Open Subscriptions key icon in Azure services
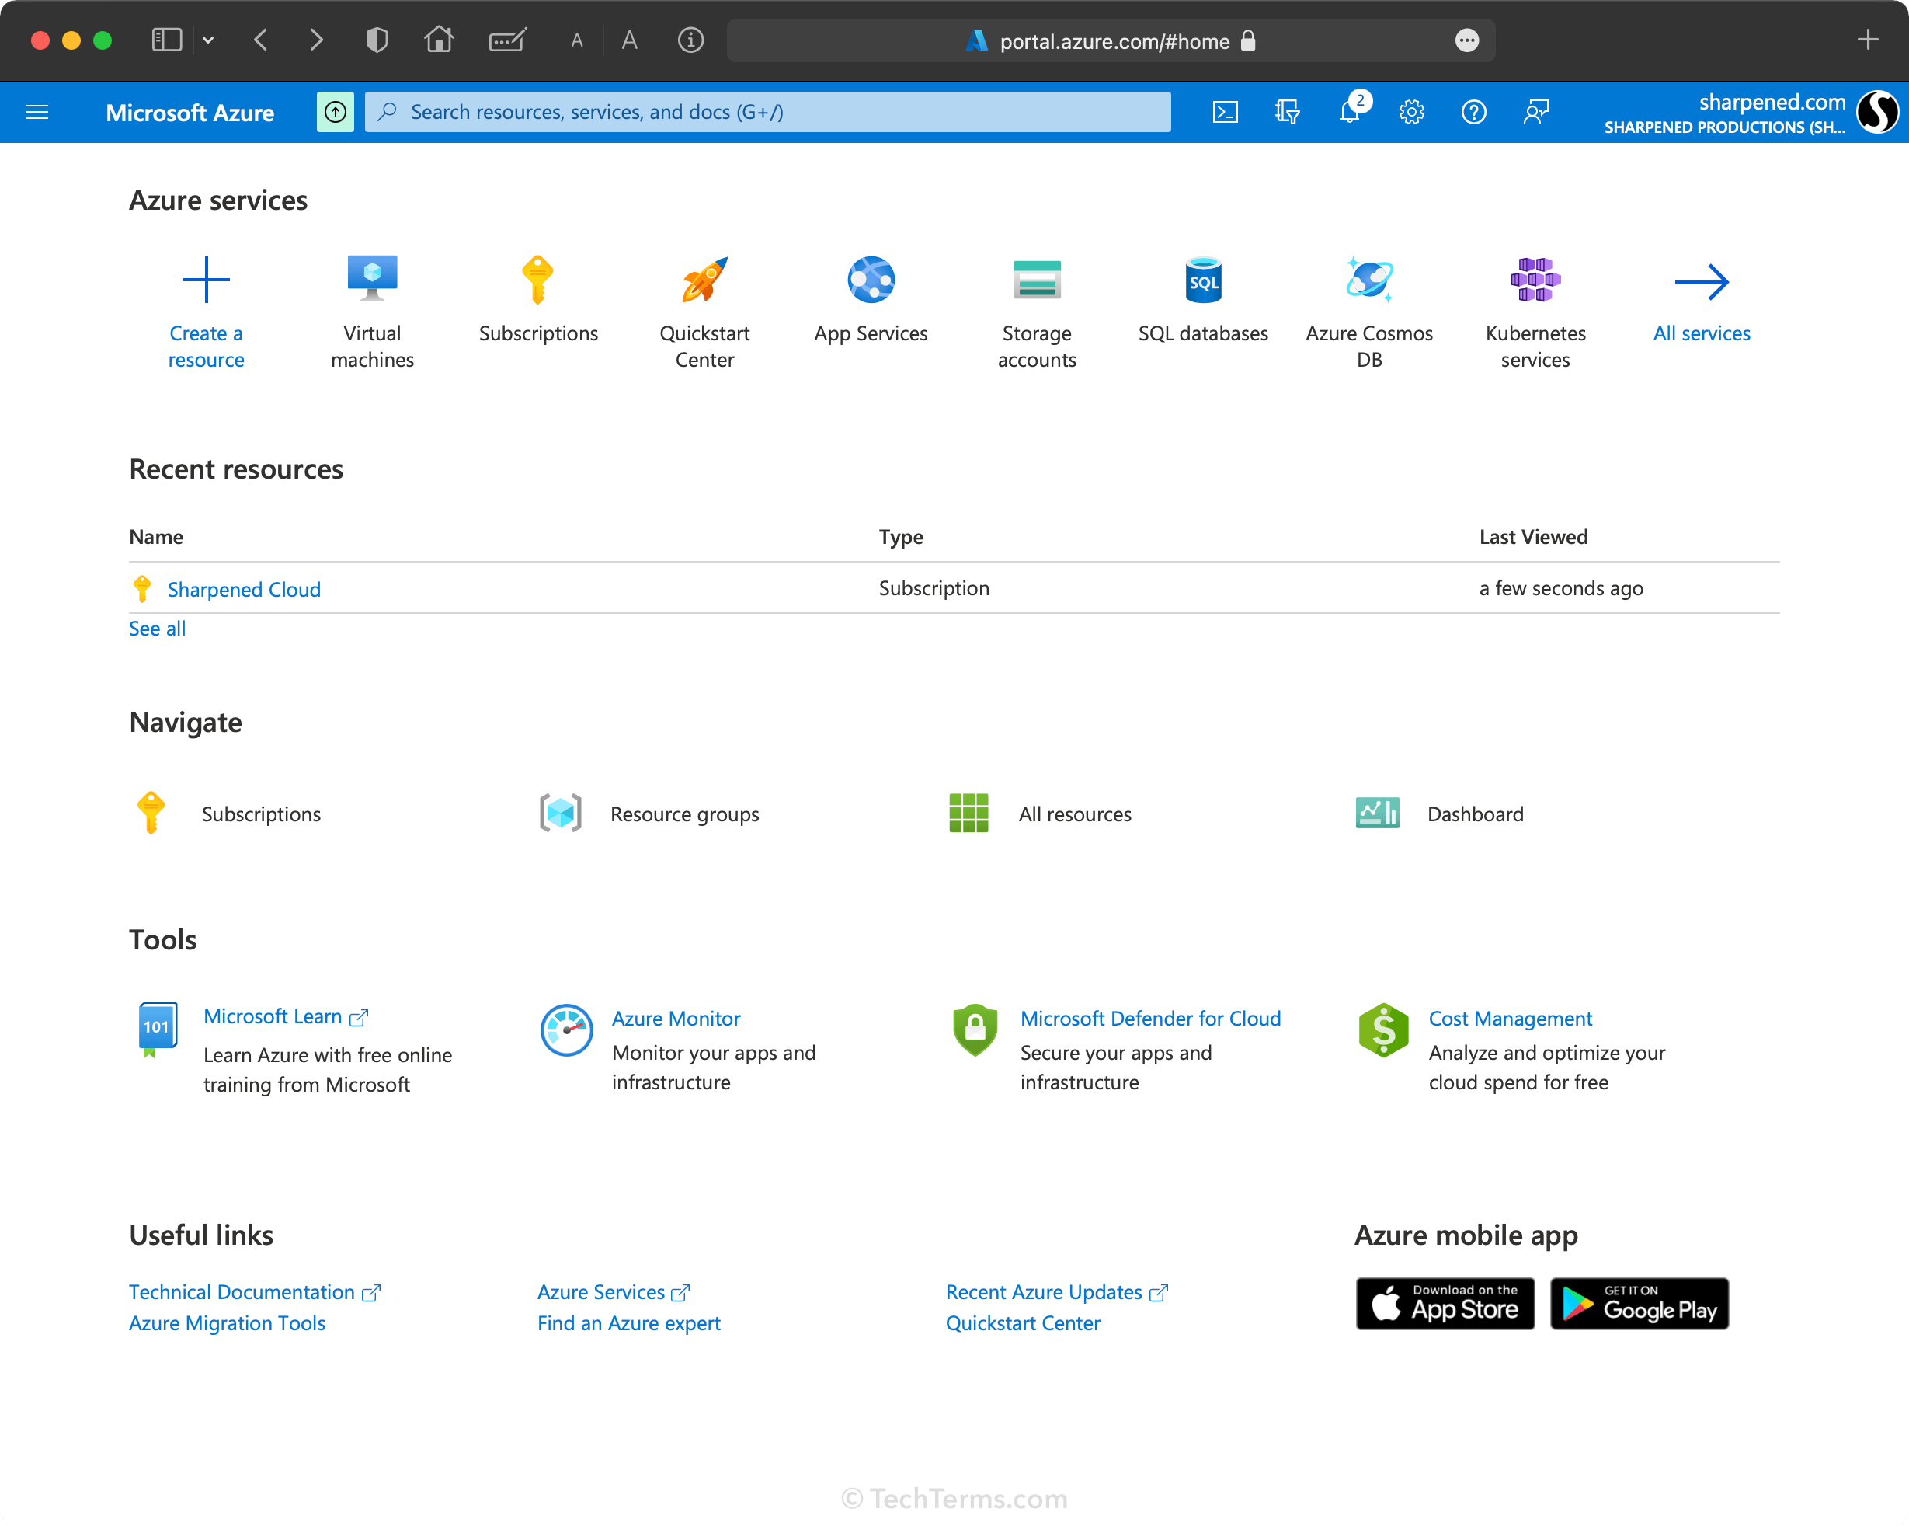Viewport: 1909px width, 1526px height. click(537, 280)
